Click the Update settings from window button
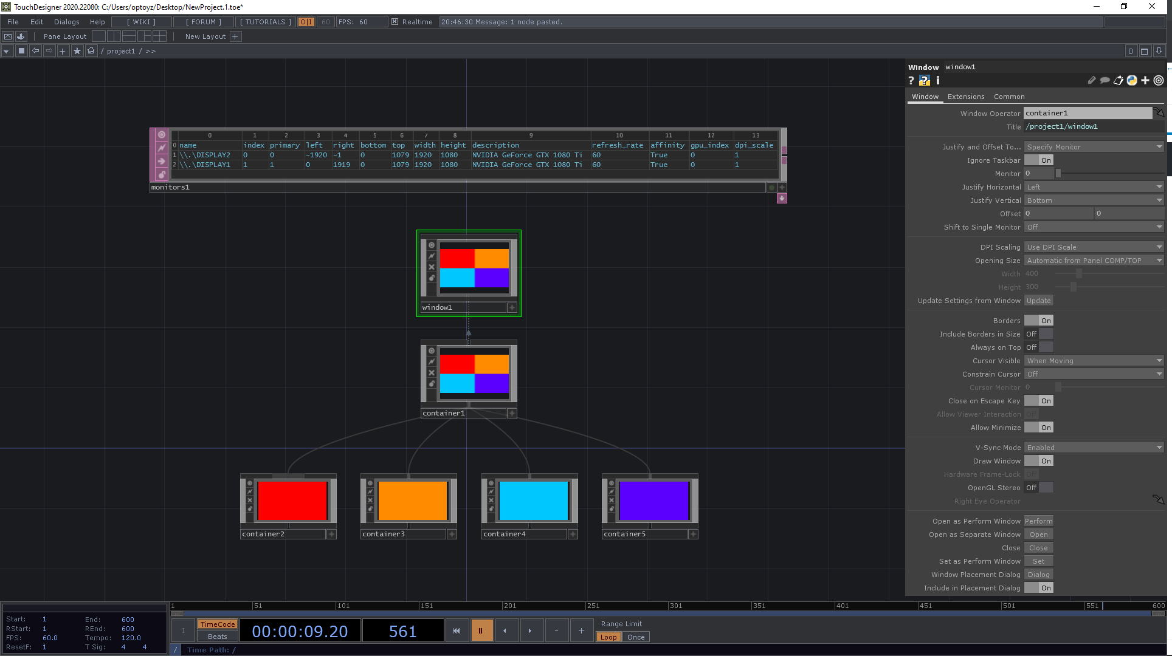This screenshot has width=1172, height=656. (x=1038, y=300)
